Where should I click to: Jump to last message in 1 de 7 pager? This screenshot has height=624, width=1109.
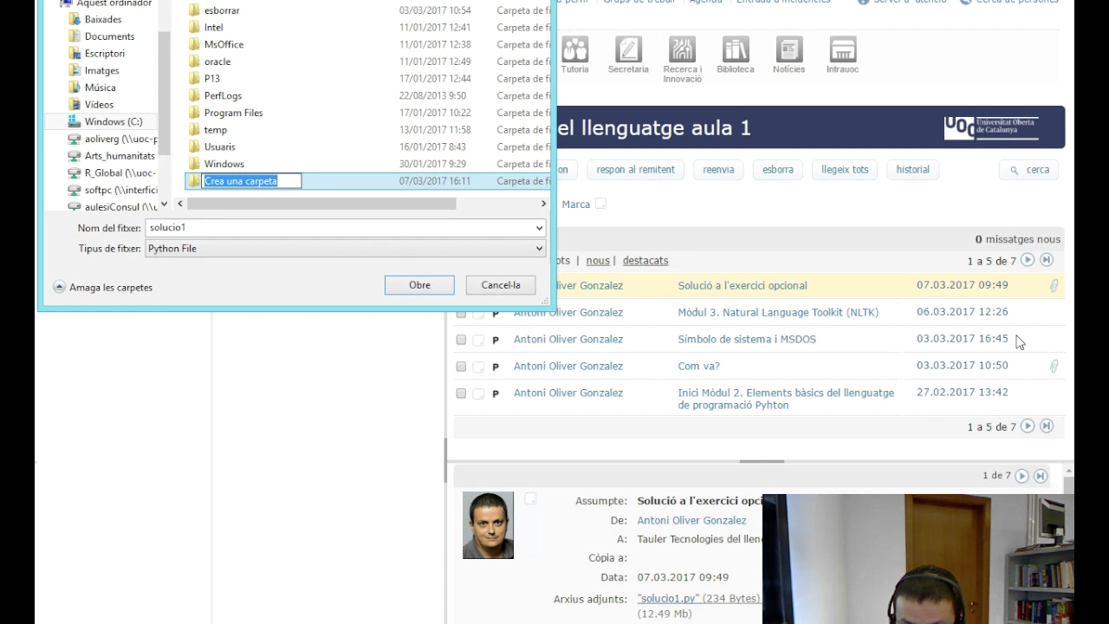1041,476
